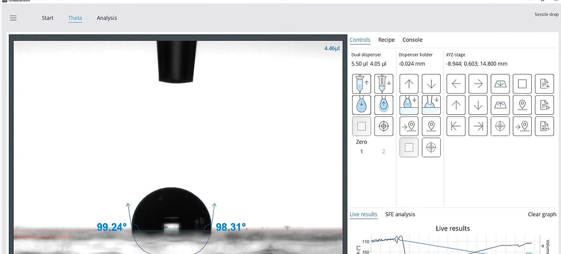Screen dimensions: 561x254
Task: Open the Analysis tab
Action: (x=106, y=18)
